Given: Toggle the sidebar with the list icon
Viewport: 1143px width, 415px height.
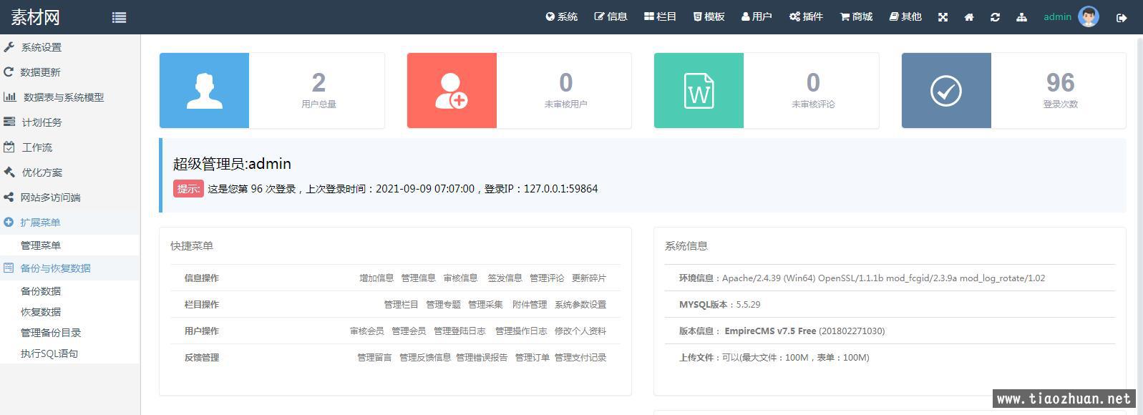Looking at the screenshot, I should coord(120,17).
